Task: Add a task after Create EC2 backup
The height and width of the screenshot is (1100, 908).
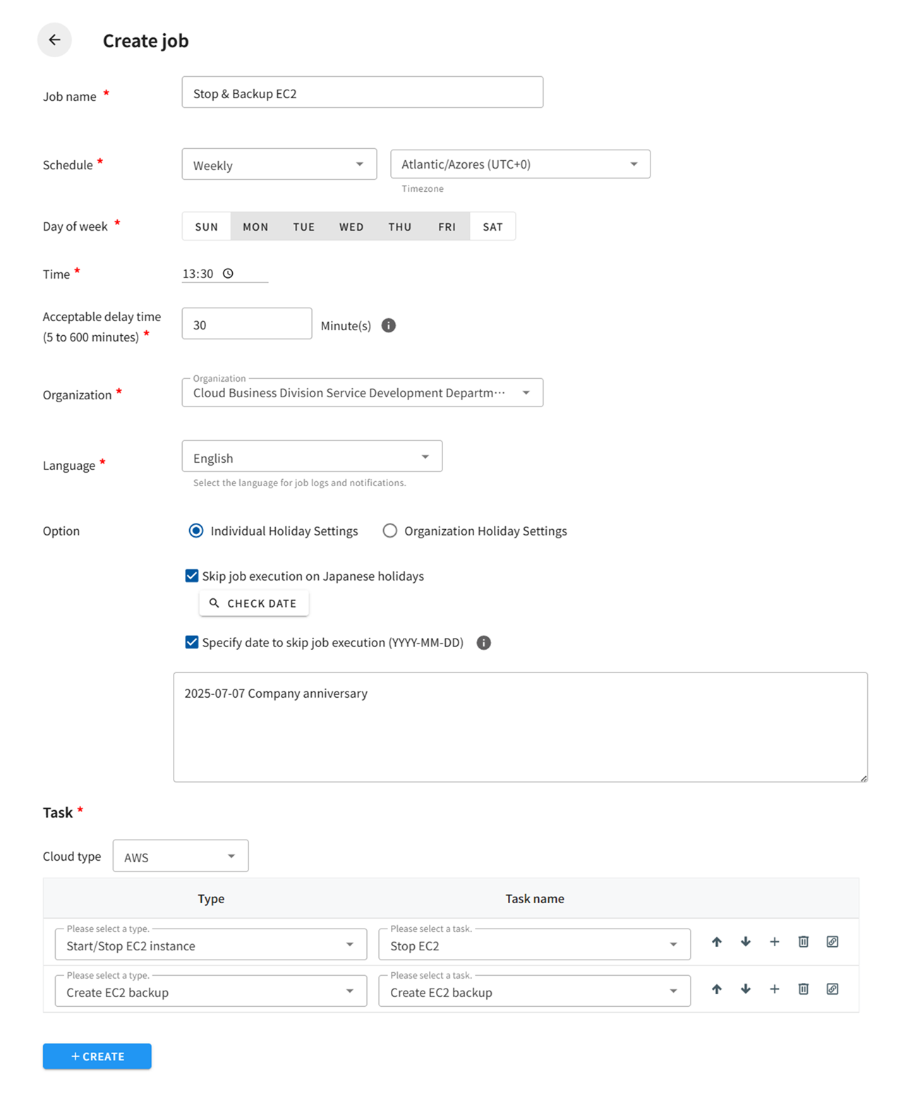Action: (775, 989)
